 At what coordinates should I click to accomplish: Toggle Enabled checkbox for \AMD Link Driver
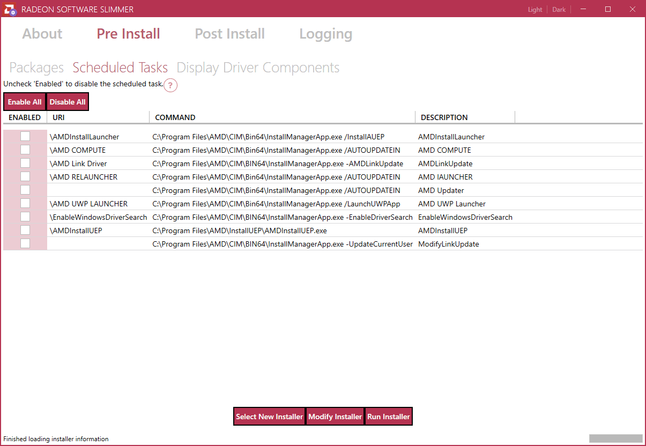pos(25,163)
